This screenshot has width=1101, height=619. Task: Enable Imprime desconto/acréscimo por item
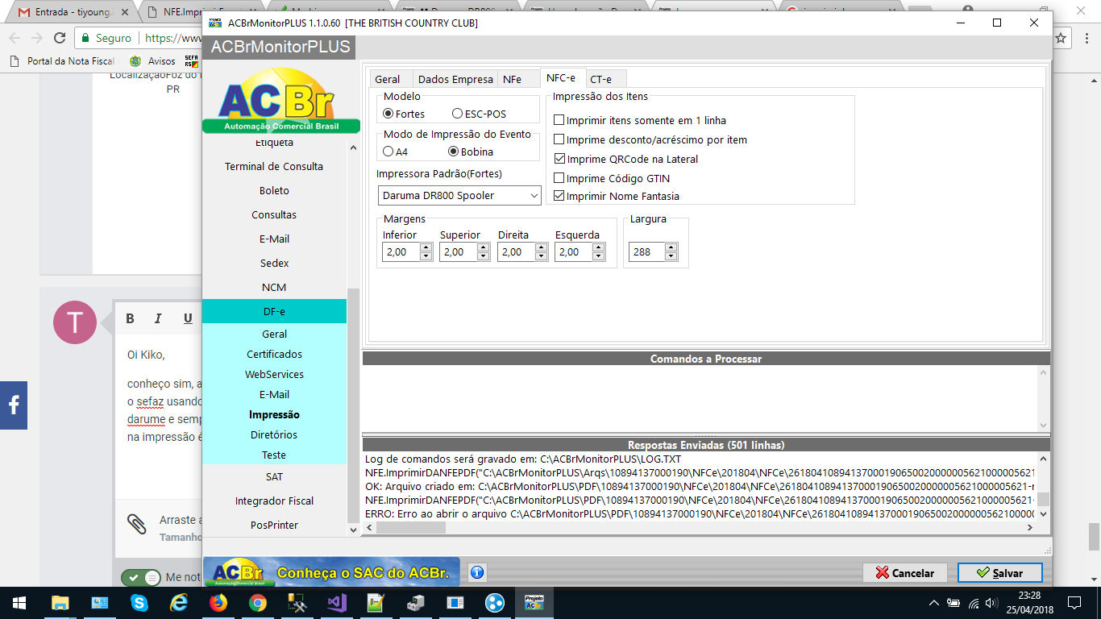pyautogui.click(x=559, y=139)
